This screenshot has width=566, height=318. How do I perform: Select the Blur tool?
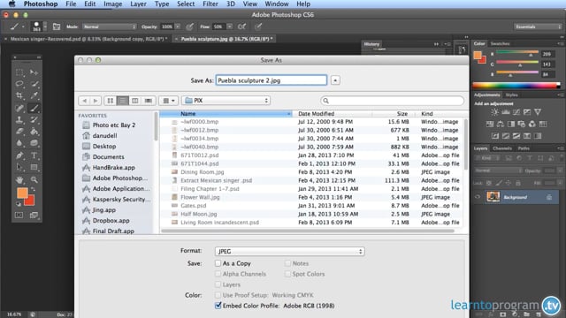pos(19,143)
